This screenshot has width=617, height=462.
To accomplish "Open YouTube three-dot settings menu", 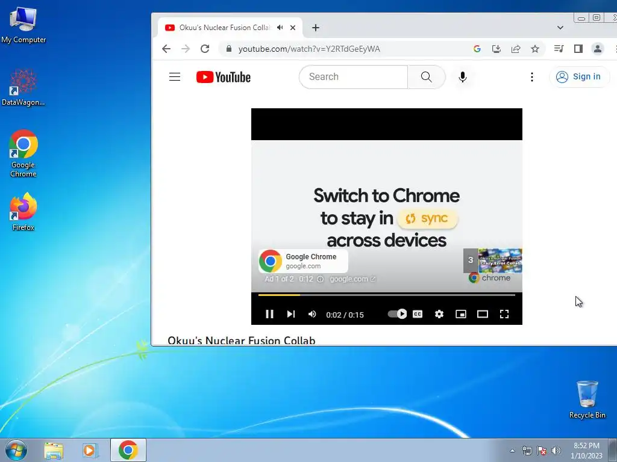I will coord(532,76).
